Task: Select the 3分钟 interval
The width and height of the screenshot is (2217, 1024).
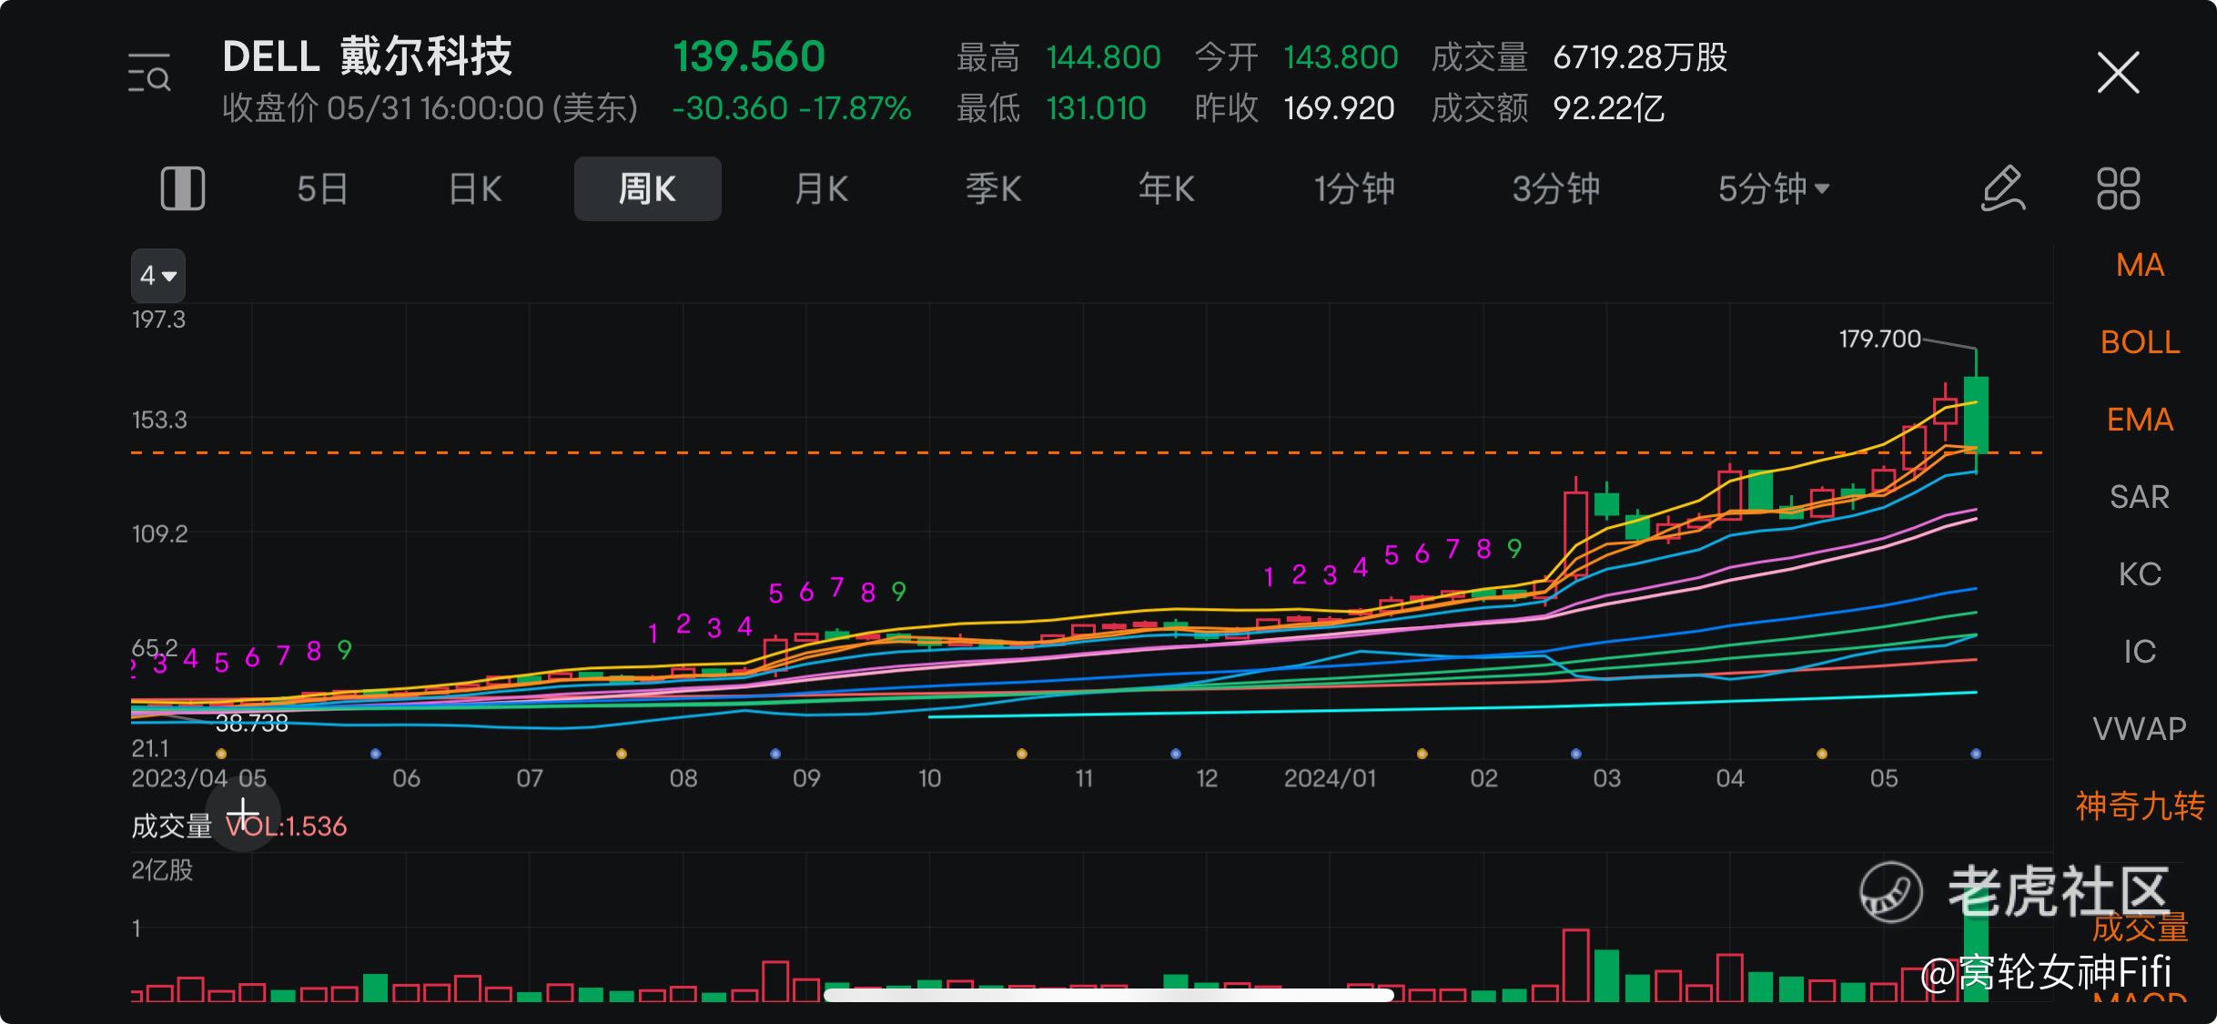Action: (1555, 189)
